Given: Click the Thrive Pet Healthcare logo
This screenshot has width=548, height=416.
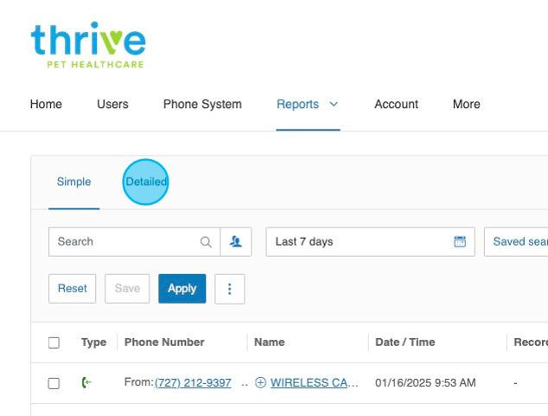Looking at the screenshot, I should (87, 45).
